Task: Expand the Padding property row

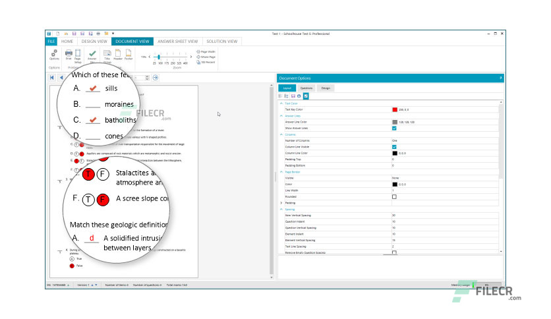Action: [x=281, y=203]
